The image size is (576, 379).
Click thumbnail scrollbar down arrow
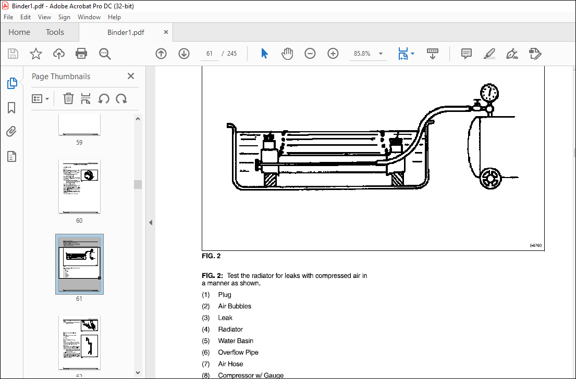(138, 372)
